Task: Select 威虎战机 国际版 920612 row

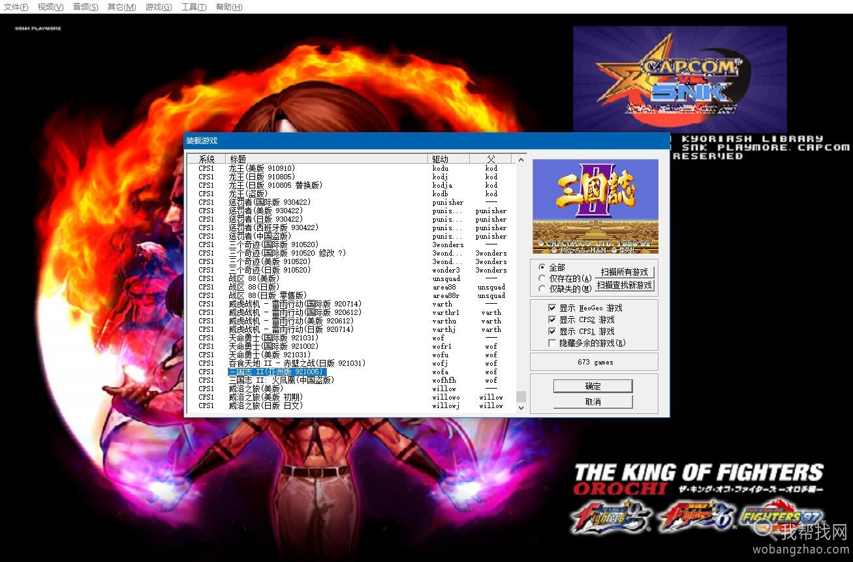Action: tap(351, 312)
